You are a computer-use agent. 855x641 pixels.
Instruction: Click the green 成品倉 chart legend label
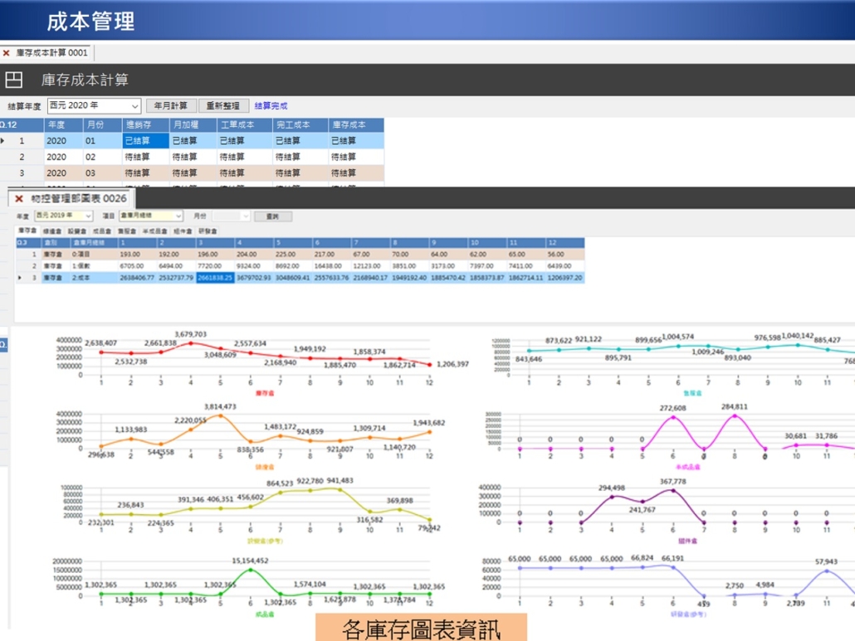(265, 614)
